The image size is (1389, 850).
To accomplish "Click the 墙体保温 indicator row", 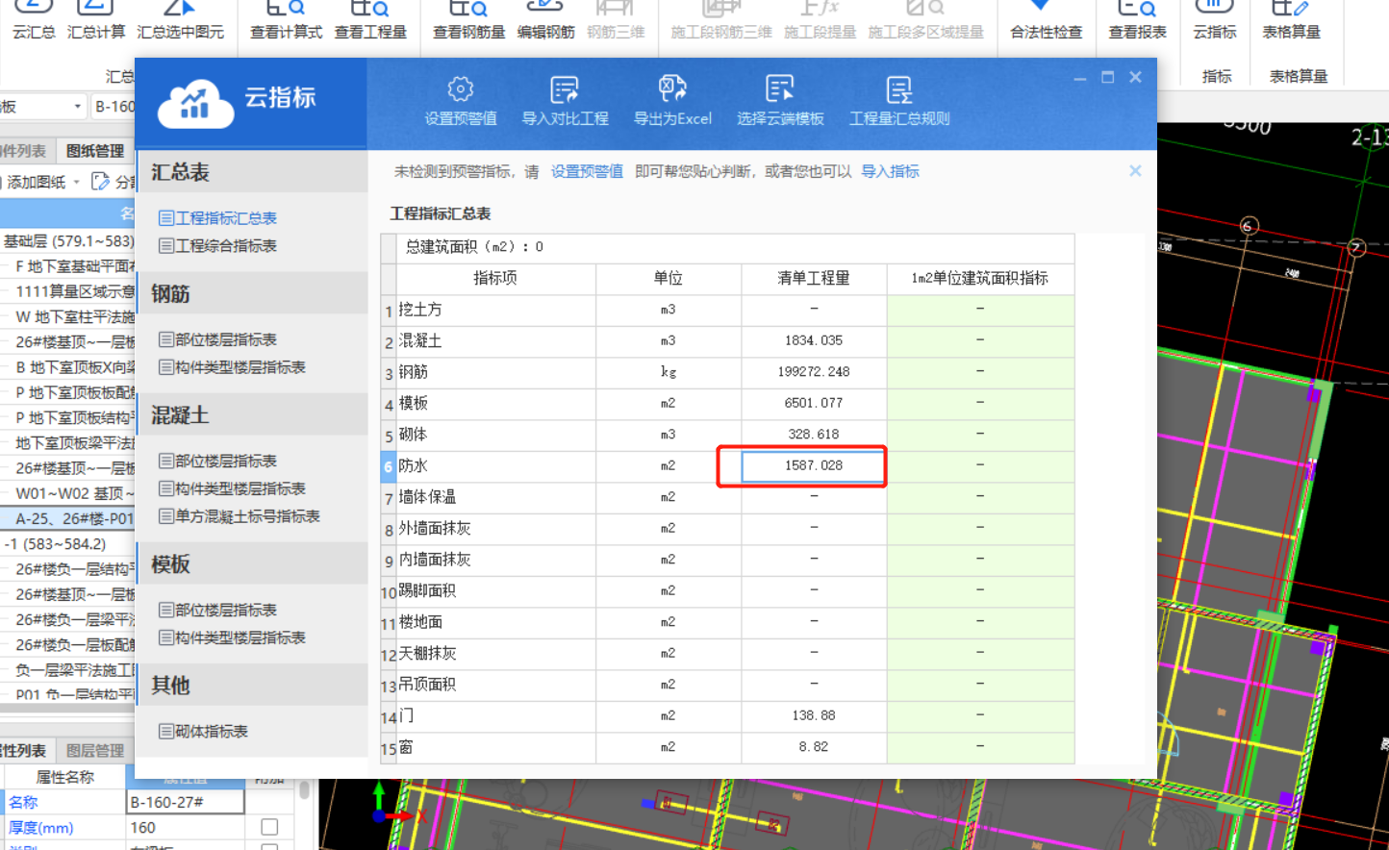I will point(727,497).
